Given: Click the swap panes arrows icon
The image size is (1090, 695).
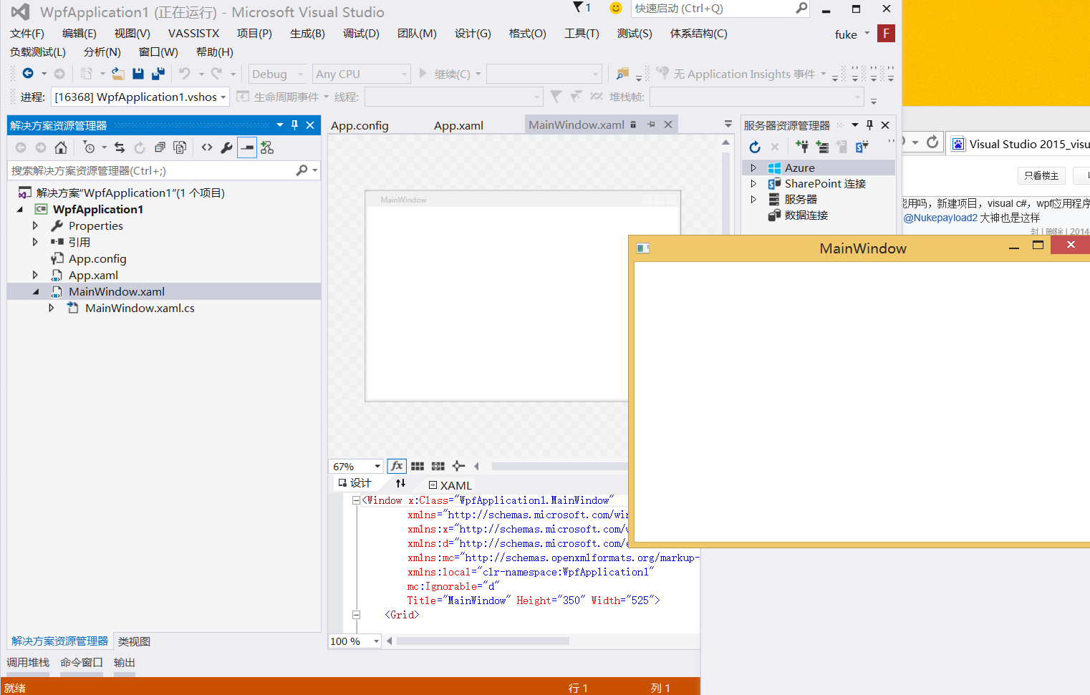Looking at the screenshot, I should [x=400, y=483].
